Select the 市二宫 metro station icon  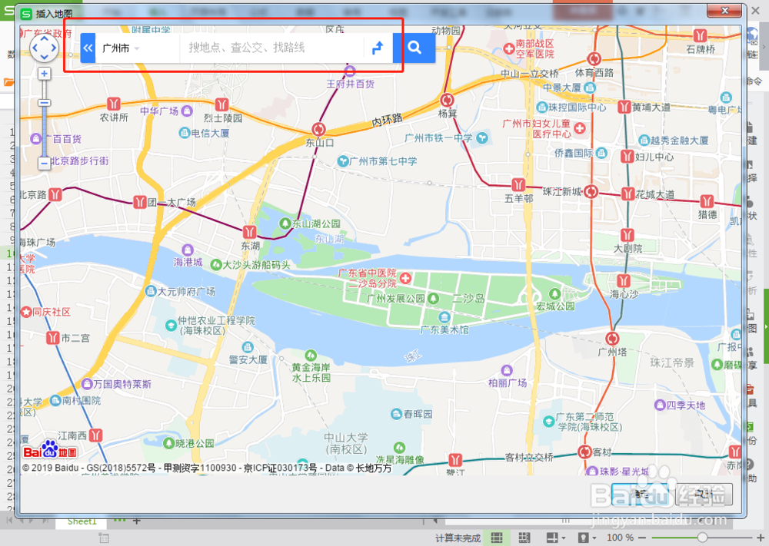coord(53,338)
